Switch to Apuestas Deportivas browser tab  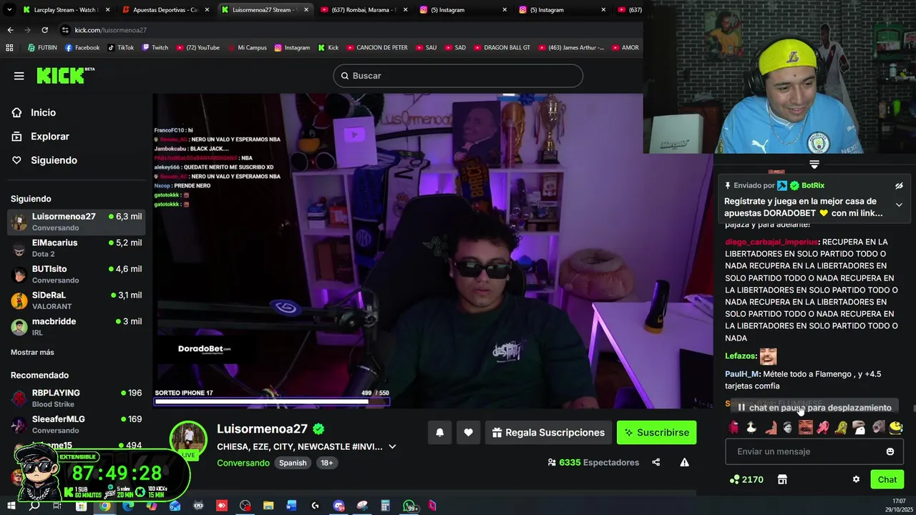click(165, 10)
